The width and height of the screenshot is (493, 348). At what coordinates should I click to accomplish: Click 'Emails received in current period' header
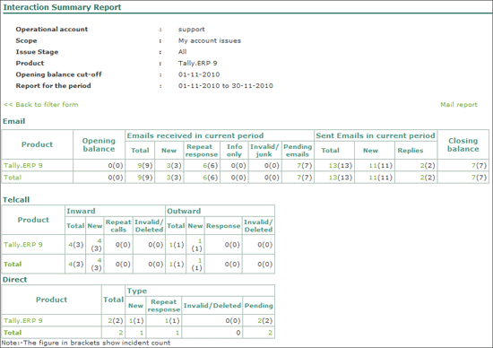click(x=195, y=135)
